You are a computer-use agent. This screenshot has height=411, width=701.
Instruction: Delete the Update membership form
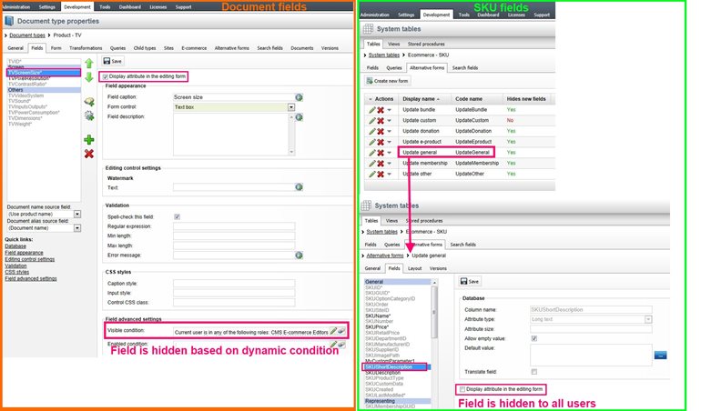[x=381, y=164]
